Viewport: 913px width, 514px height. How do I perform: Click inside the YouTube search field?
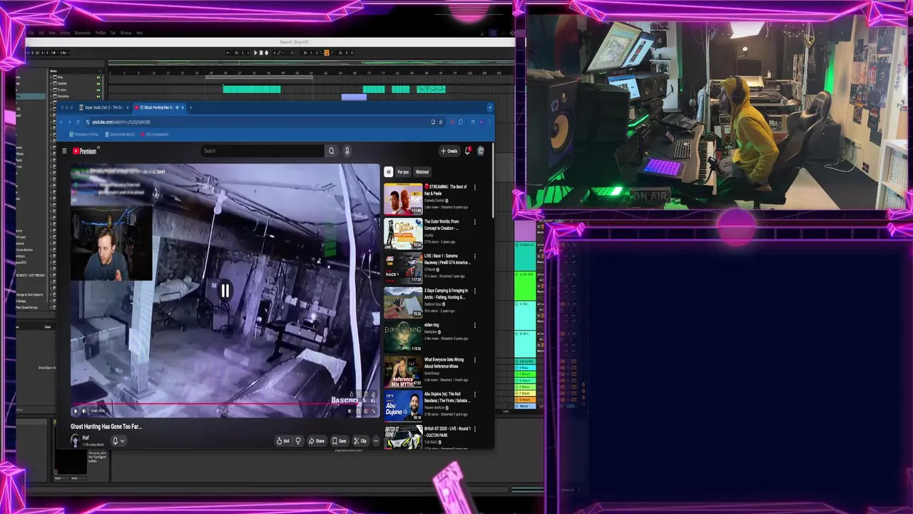(x=262, y=151)
